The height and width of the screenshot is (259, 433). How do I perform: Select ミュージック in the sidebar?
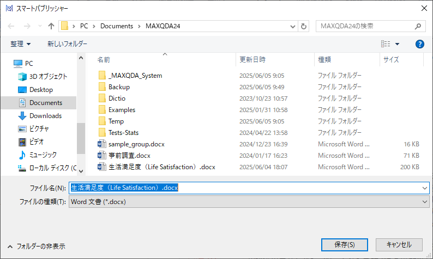(x=43, y=155)
